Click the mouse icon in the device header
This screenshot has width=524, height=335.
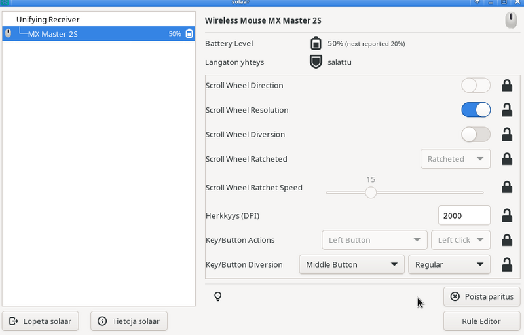point(511,20)
